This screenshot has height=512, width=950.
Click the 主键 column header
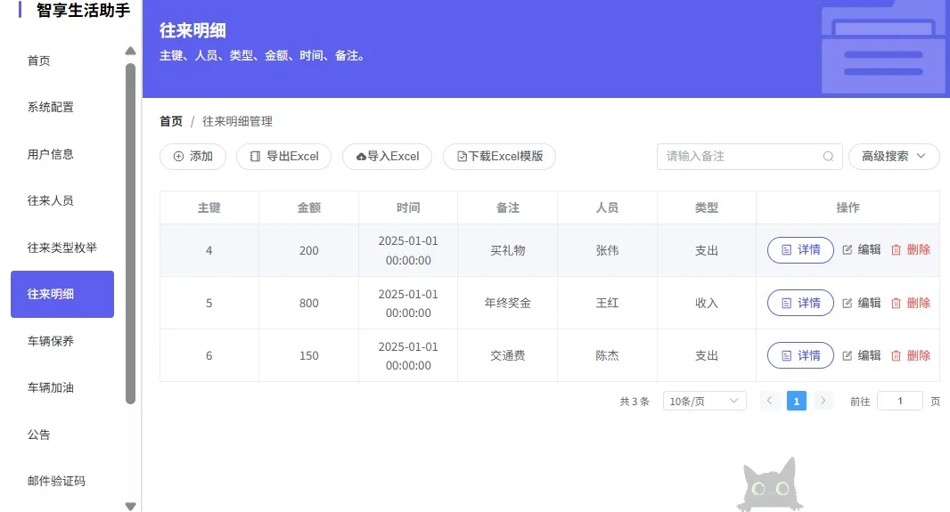point(209,207)
